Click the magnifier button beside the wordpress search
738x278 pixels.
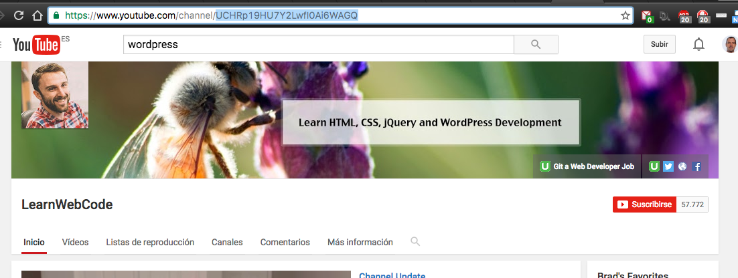pos(535,45)
